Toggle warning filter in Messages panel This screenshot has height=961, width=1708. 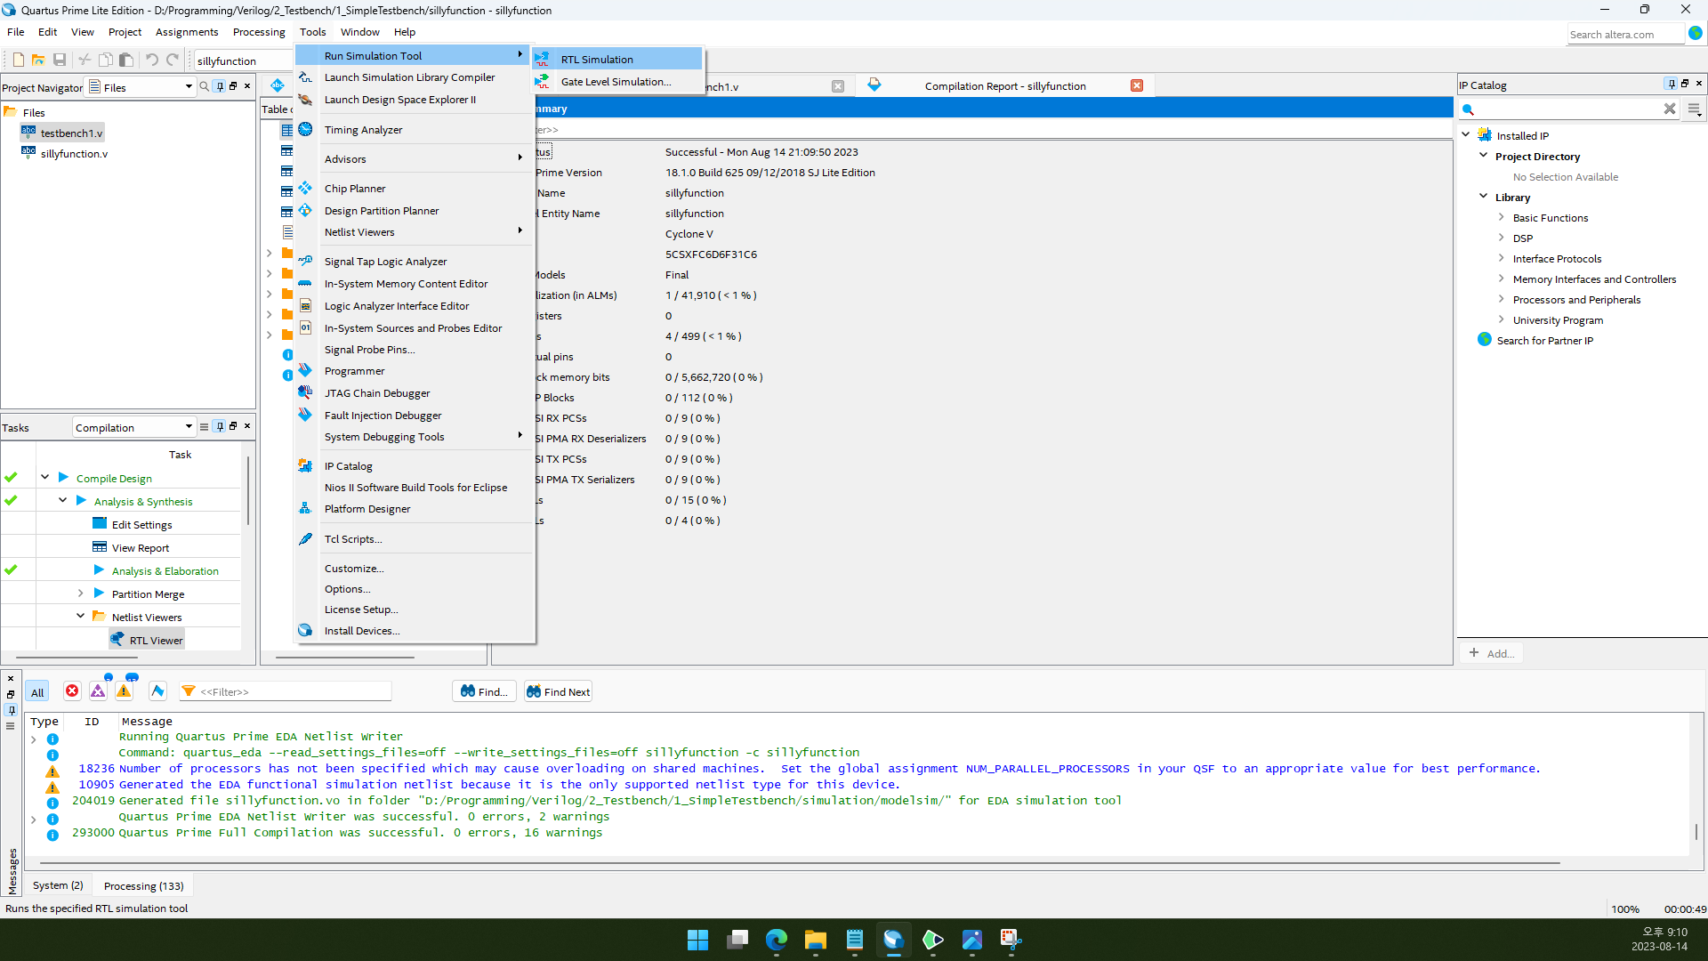coord(123,691)
